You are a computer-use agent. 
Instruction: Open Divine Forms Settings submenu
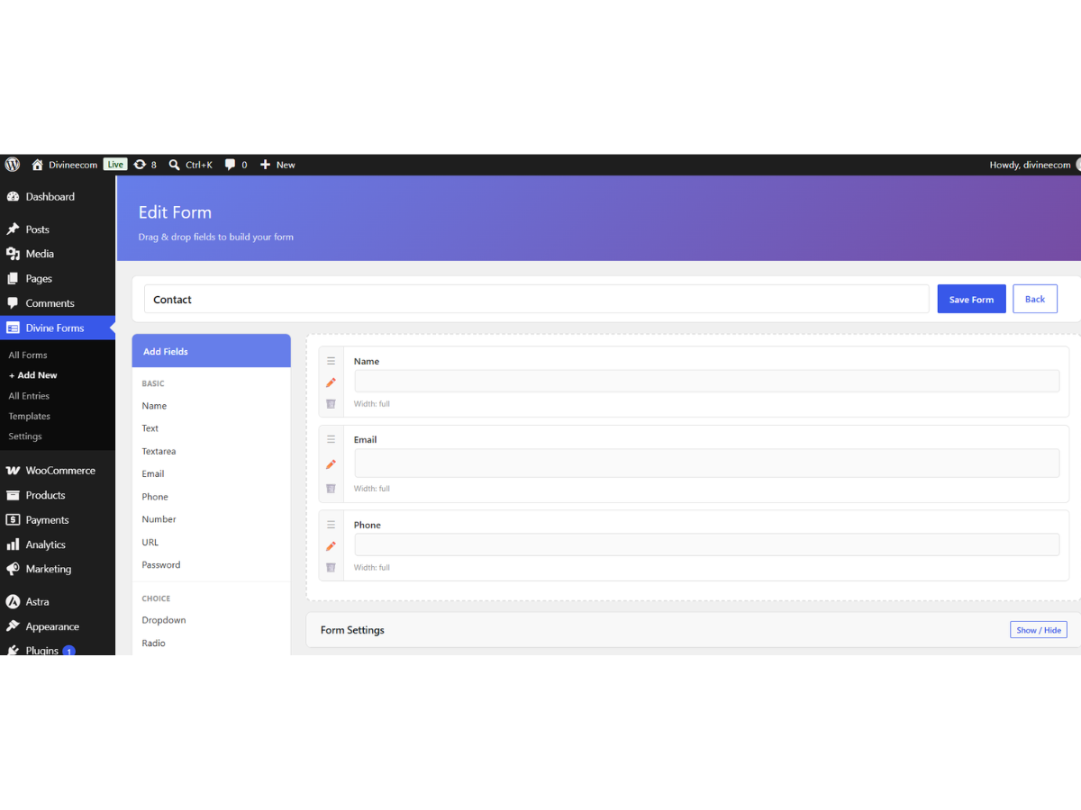point(25,436)
